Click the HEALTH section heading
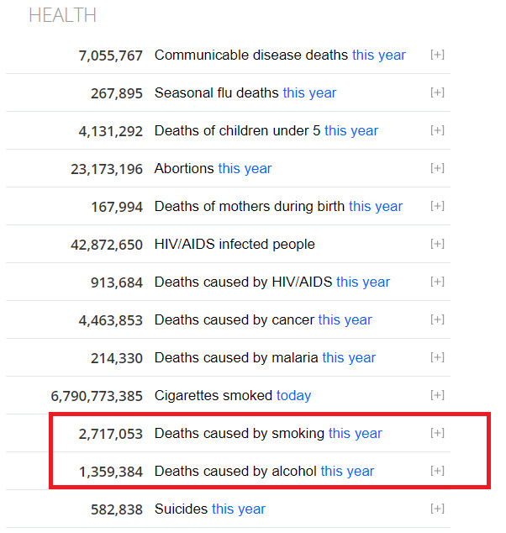Viewport: 506px width, 533px height. [x=62, y=15]
